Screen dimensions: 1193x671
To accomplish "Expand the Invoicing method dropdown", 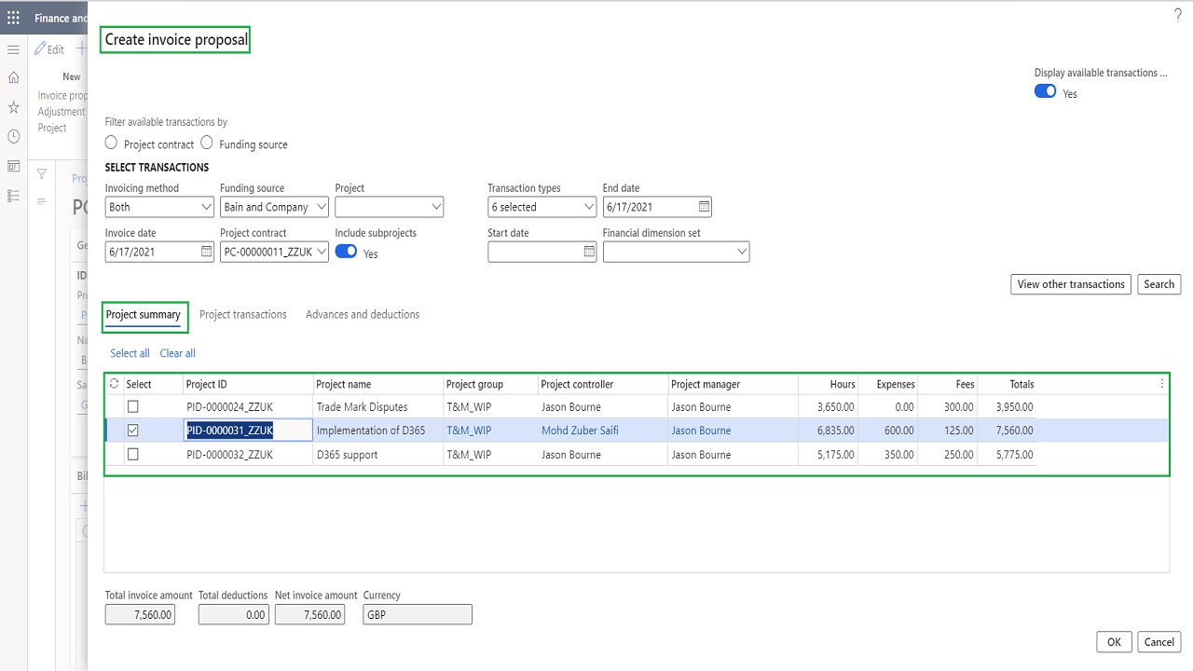I will point(207,207).
